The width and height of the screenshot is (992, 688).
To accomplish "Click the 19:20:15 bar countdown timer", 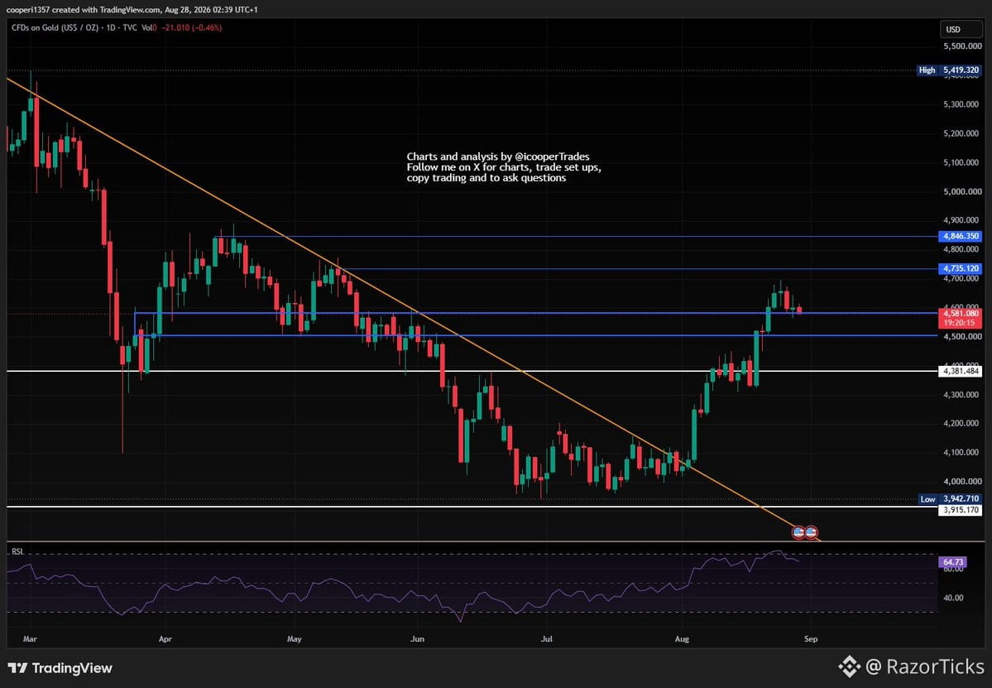I will click(x=961, y=323).
